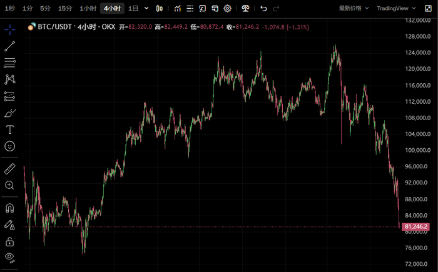438x272 pixels.
Task: Click the undo arrow button
Action: tap(263, 9)
